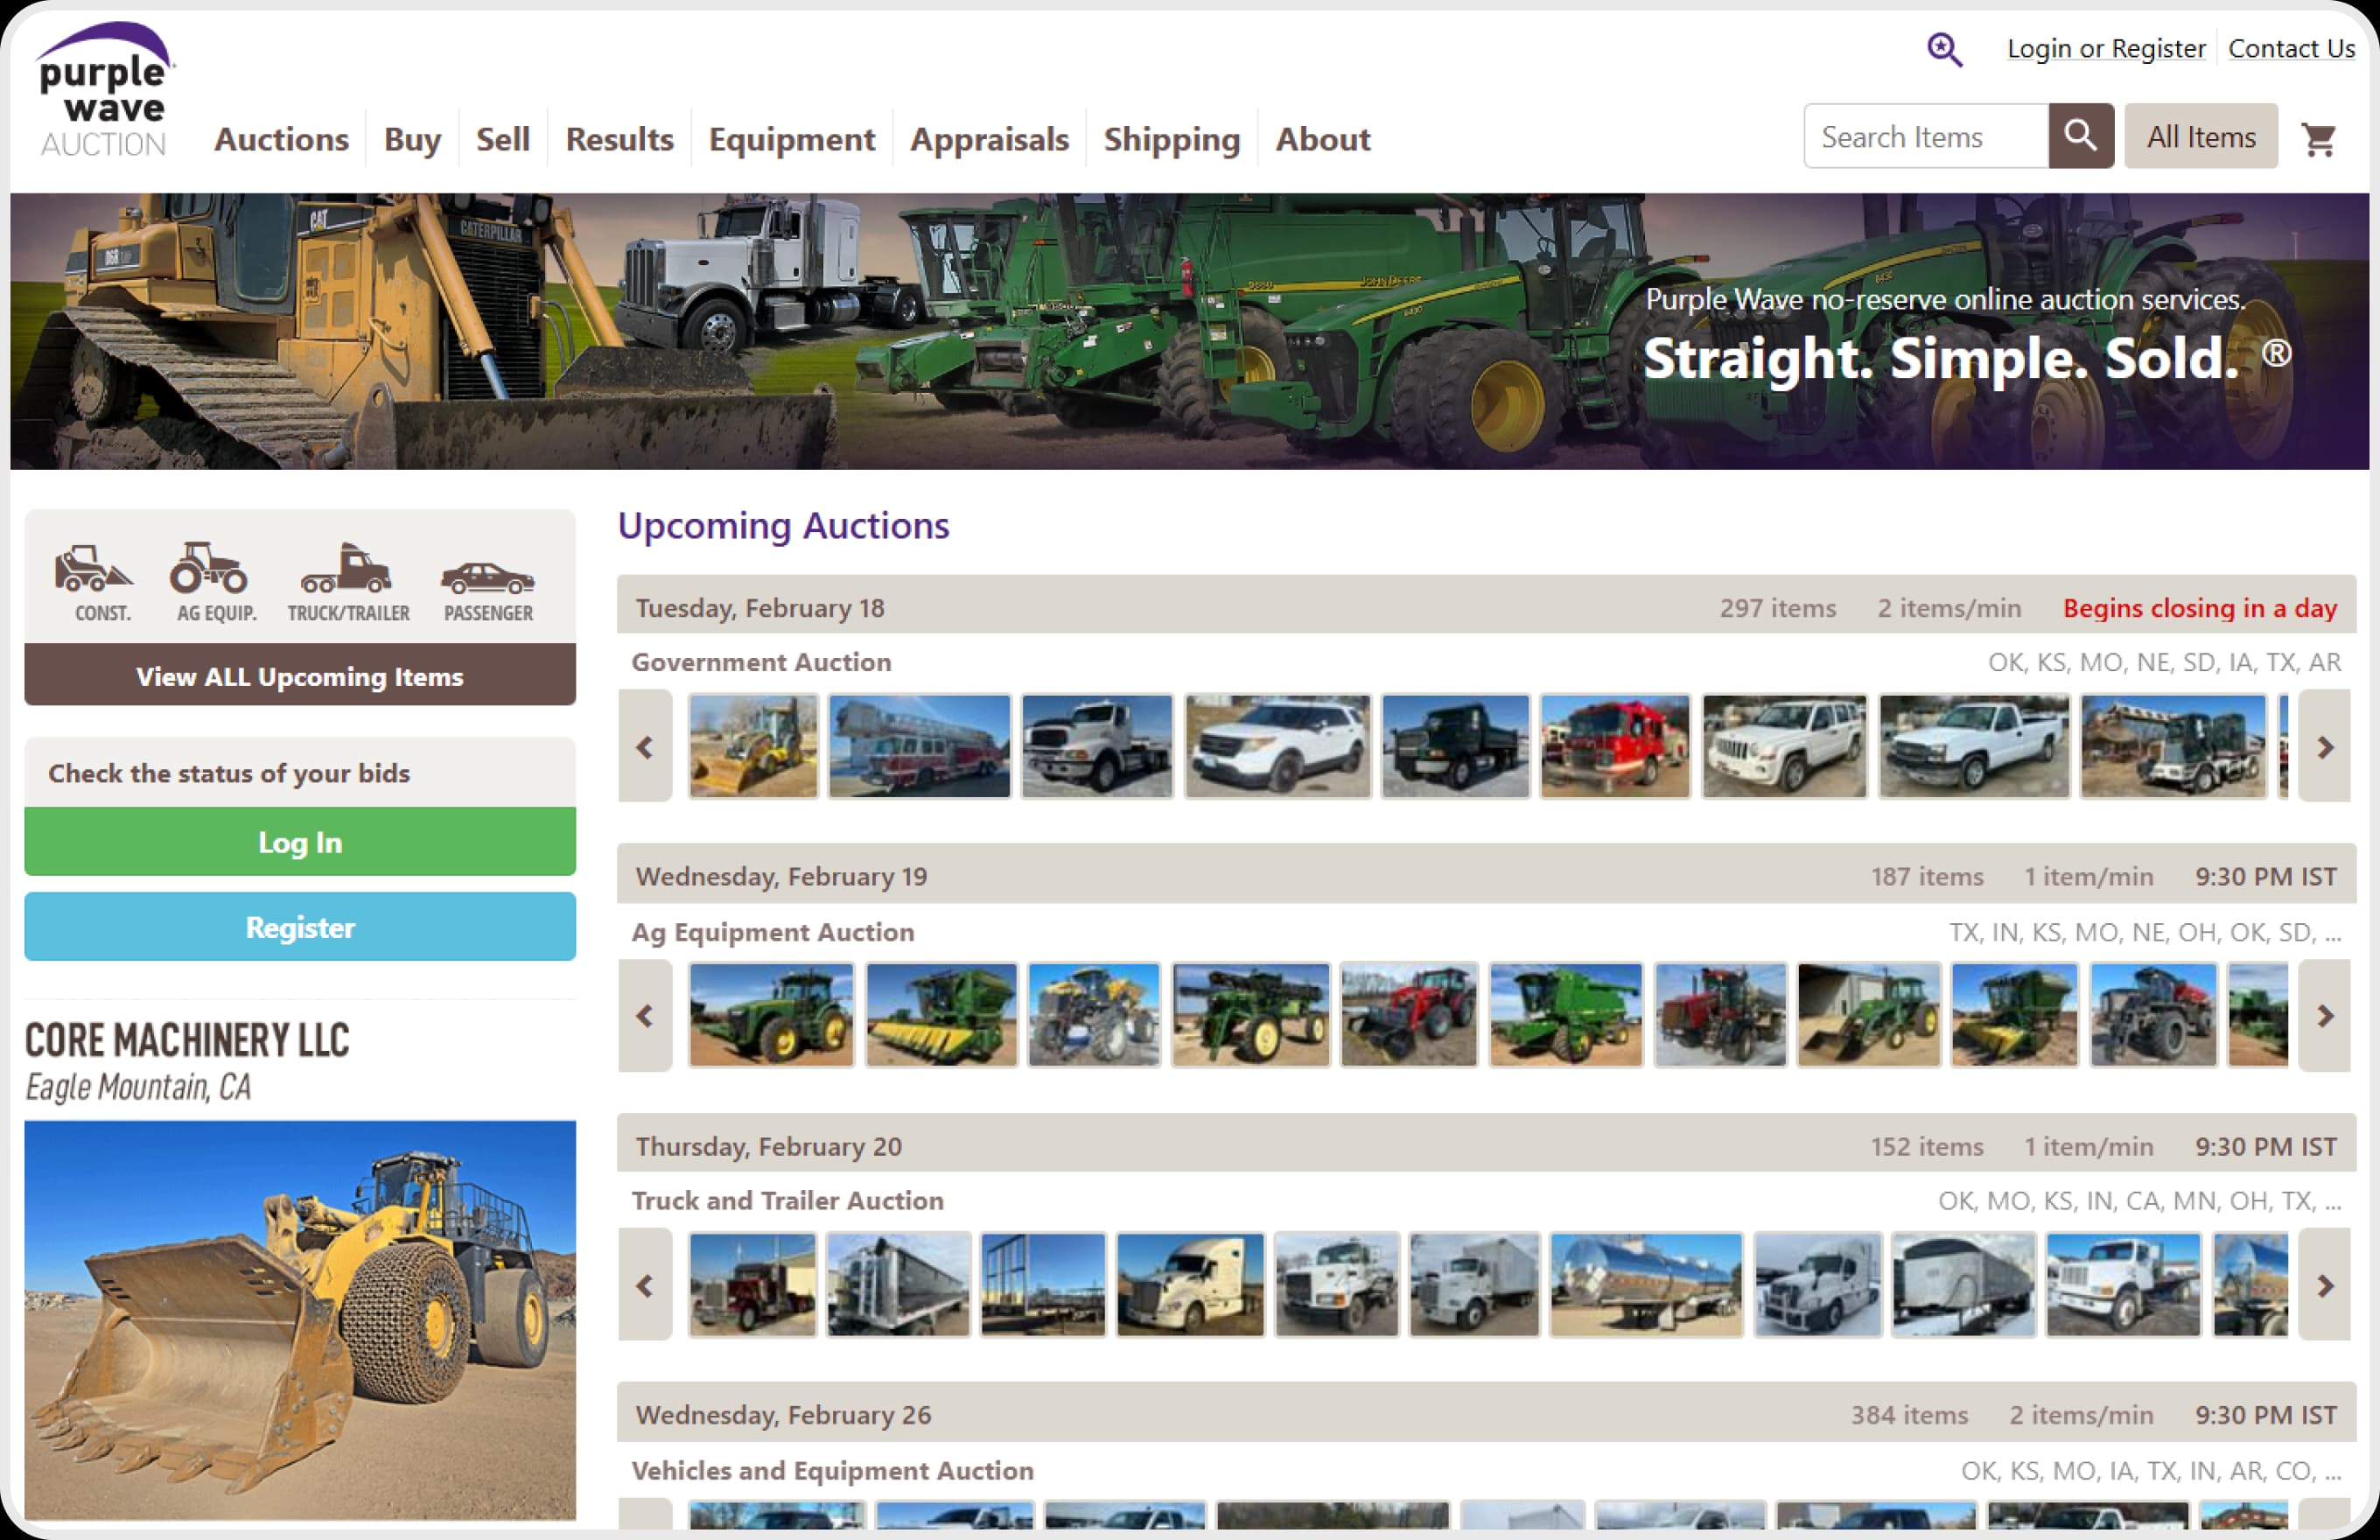Click View ALL Upcoming Items
The height and width of the screenshot is (1540, 2380).
(299, 676)
